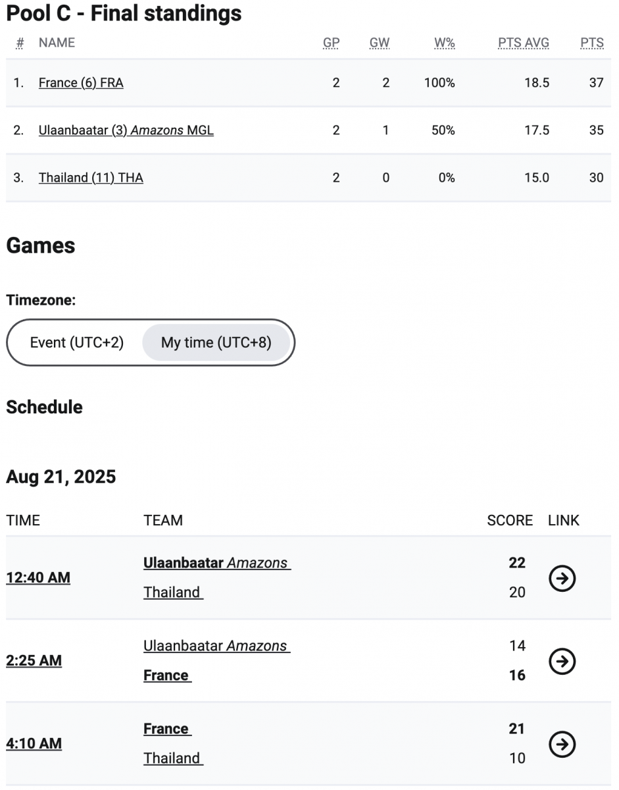Click the PTS column header
619x790 pixels.
click(x=592, y=43)
